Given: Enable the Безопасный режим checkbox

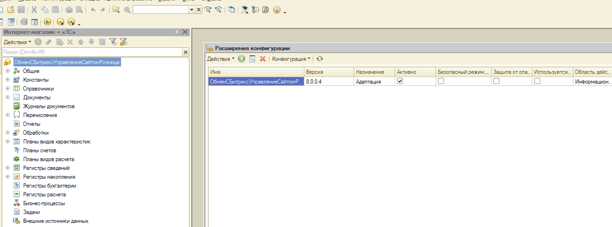Looking at the screenshot, I should pyautogui.click(x=441, y=81).
